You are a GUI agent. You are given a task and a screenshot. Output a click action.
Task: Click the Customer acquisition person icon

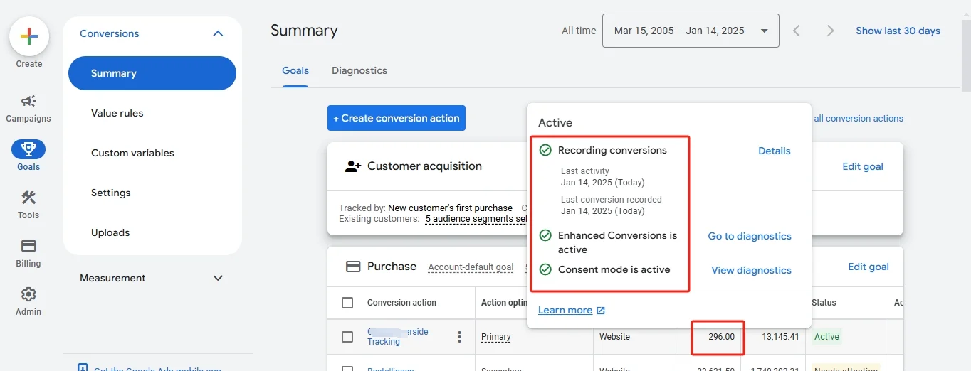(x=353, y=166)
